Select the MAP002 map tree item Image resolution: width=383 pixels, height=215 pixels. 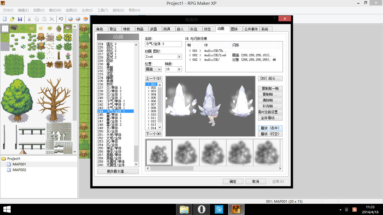19,170
